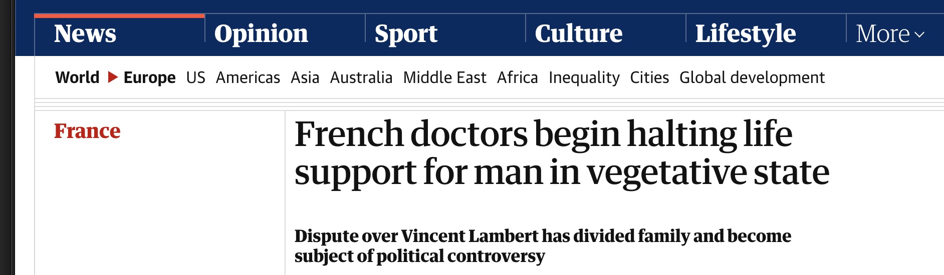Viewport: 944px width, 275px height.
Task: Go to Global development
Action: click(752, 77)
